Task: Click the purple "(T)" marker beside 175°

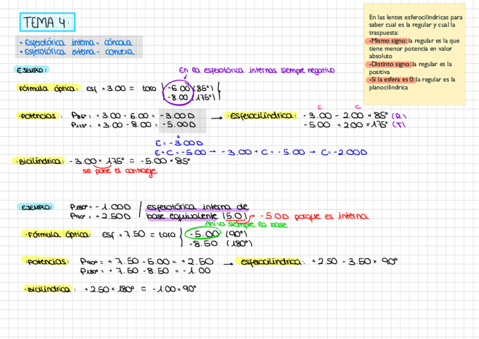Action: tap(399, 125)
